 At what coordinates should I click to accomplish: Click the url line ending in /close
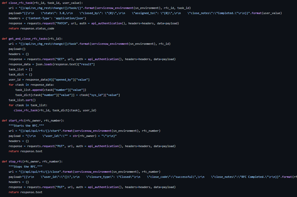point(84,172)
